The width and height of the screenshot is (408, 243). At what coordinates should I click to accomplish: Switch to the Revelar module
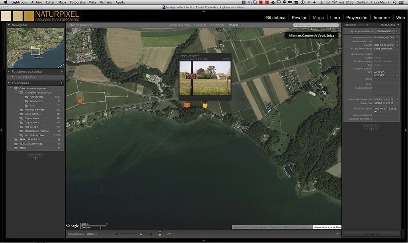(299, 18)
